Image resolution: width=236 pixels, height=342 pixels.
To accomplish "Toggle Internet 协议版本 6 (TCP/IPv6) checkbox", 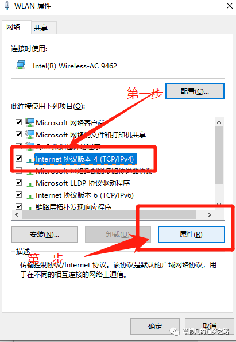I will [19, 194].
